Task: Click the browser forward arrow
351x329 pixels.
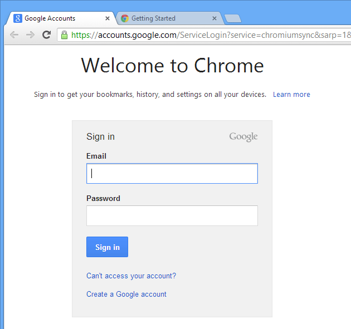Action: [x=30, y=35]
